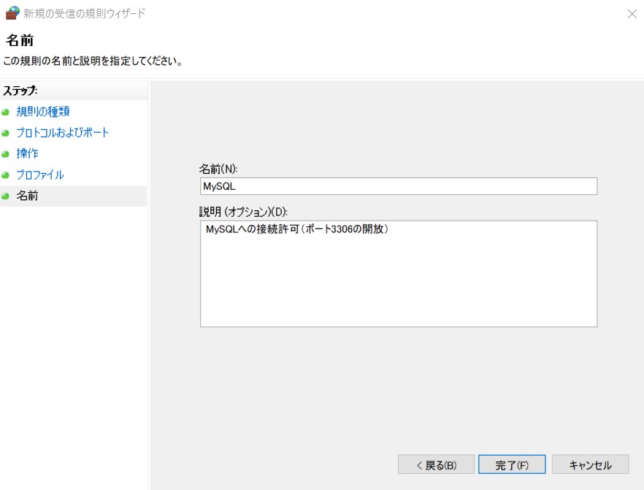Click the ステップ: sidebar header
Screen dimensions: 644x490
click(x=20, y=91)
